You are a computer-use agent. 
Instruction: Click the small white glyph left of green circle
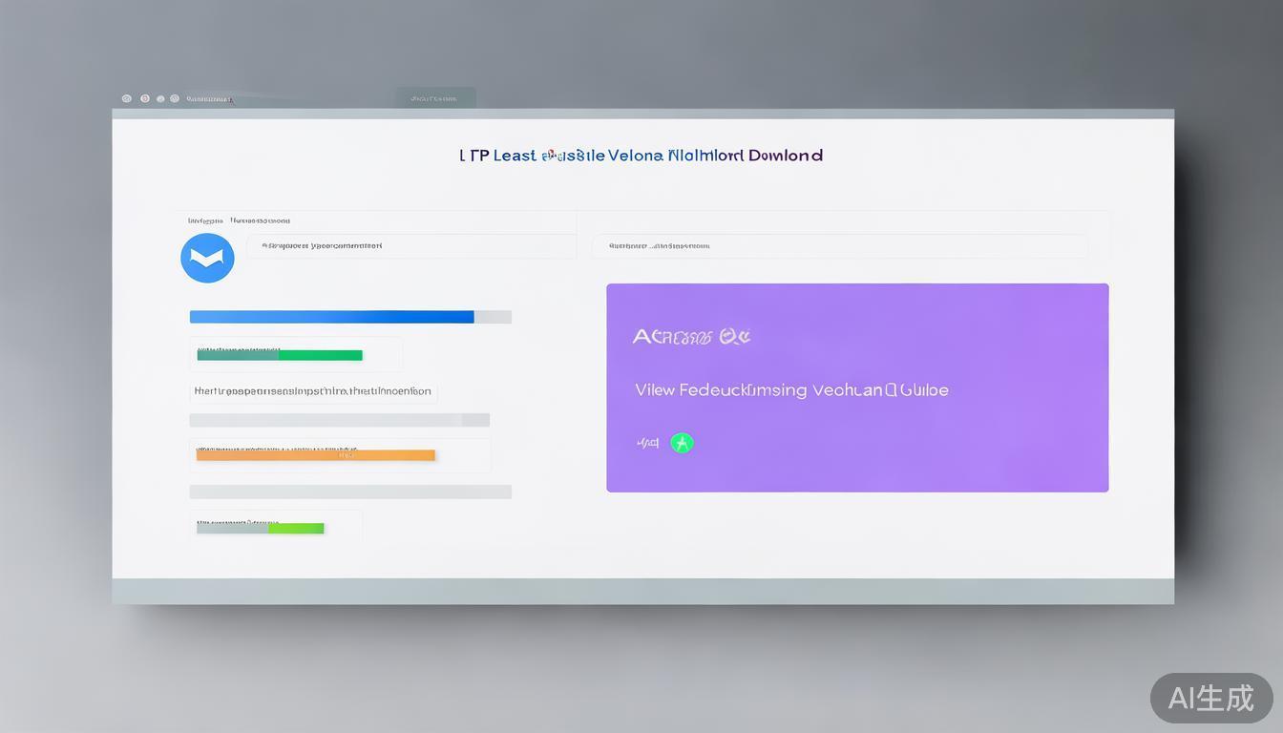[x=648, y=443]
